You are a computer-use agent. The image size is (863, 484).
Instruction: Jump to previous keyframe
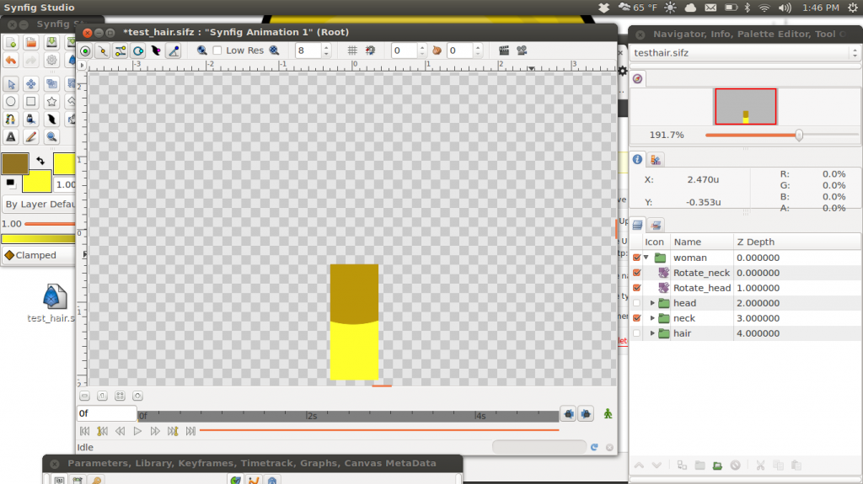(102, 431)
